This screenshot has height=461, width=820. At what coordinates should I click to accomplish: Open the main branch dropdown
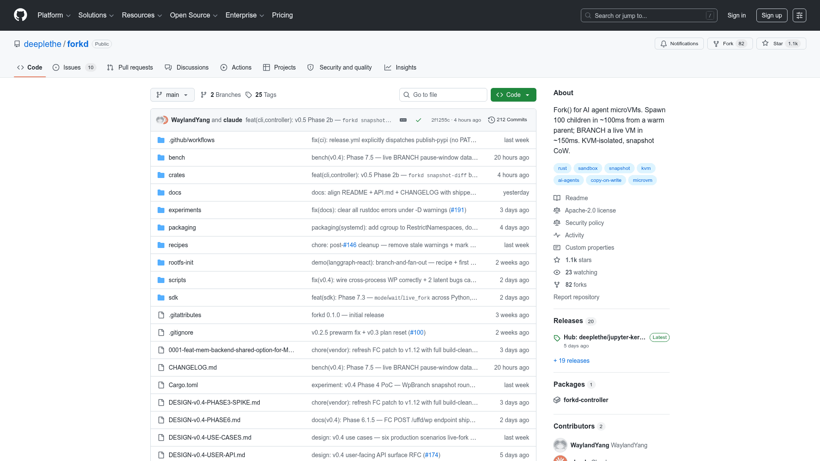pos(173,95)
